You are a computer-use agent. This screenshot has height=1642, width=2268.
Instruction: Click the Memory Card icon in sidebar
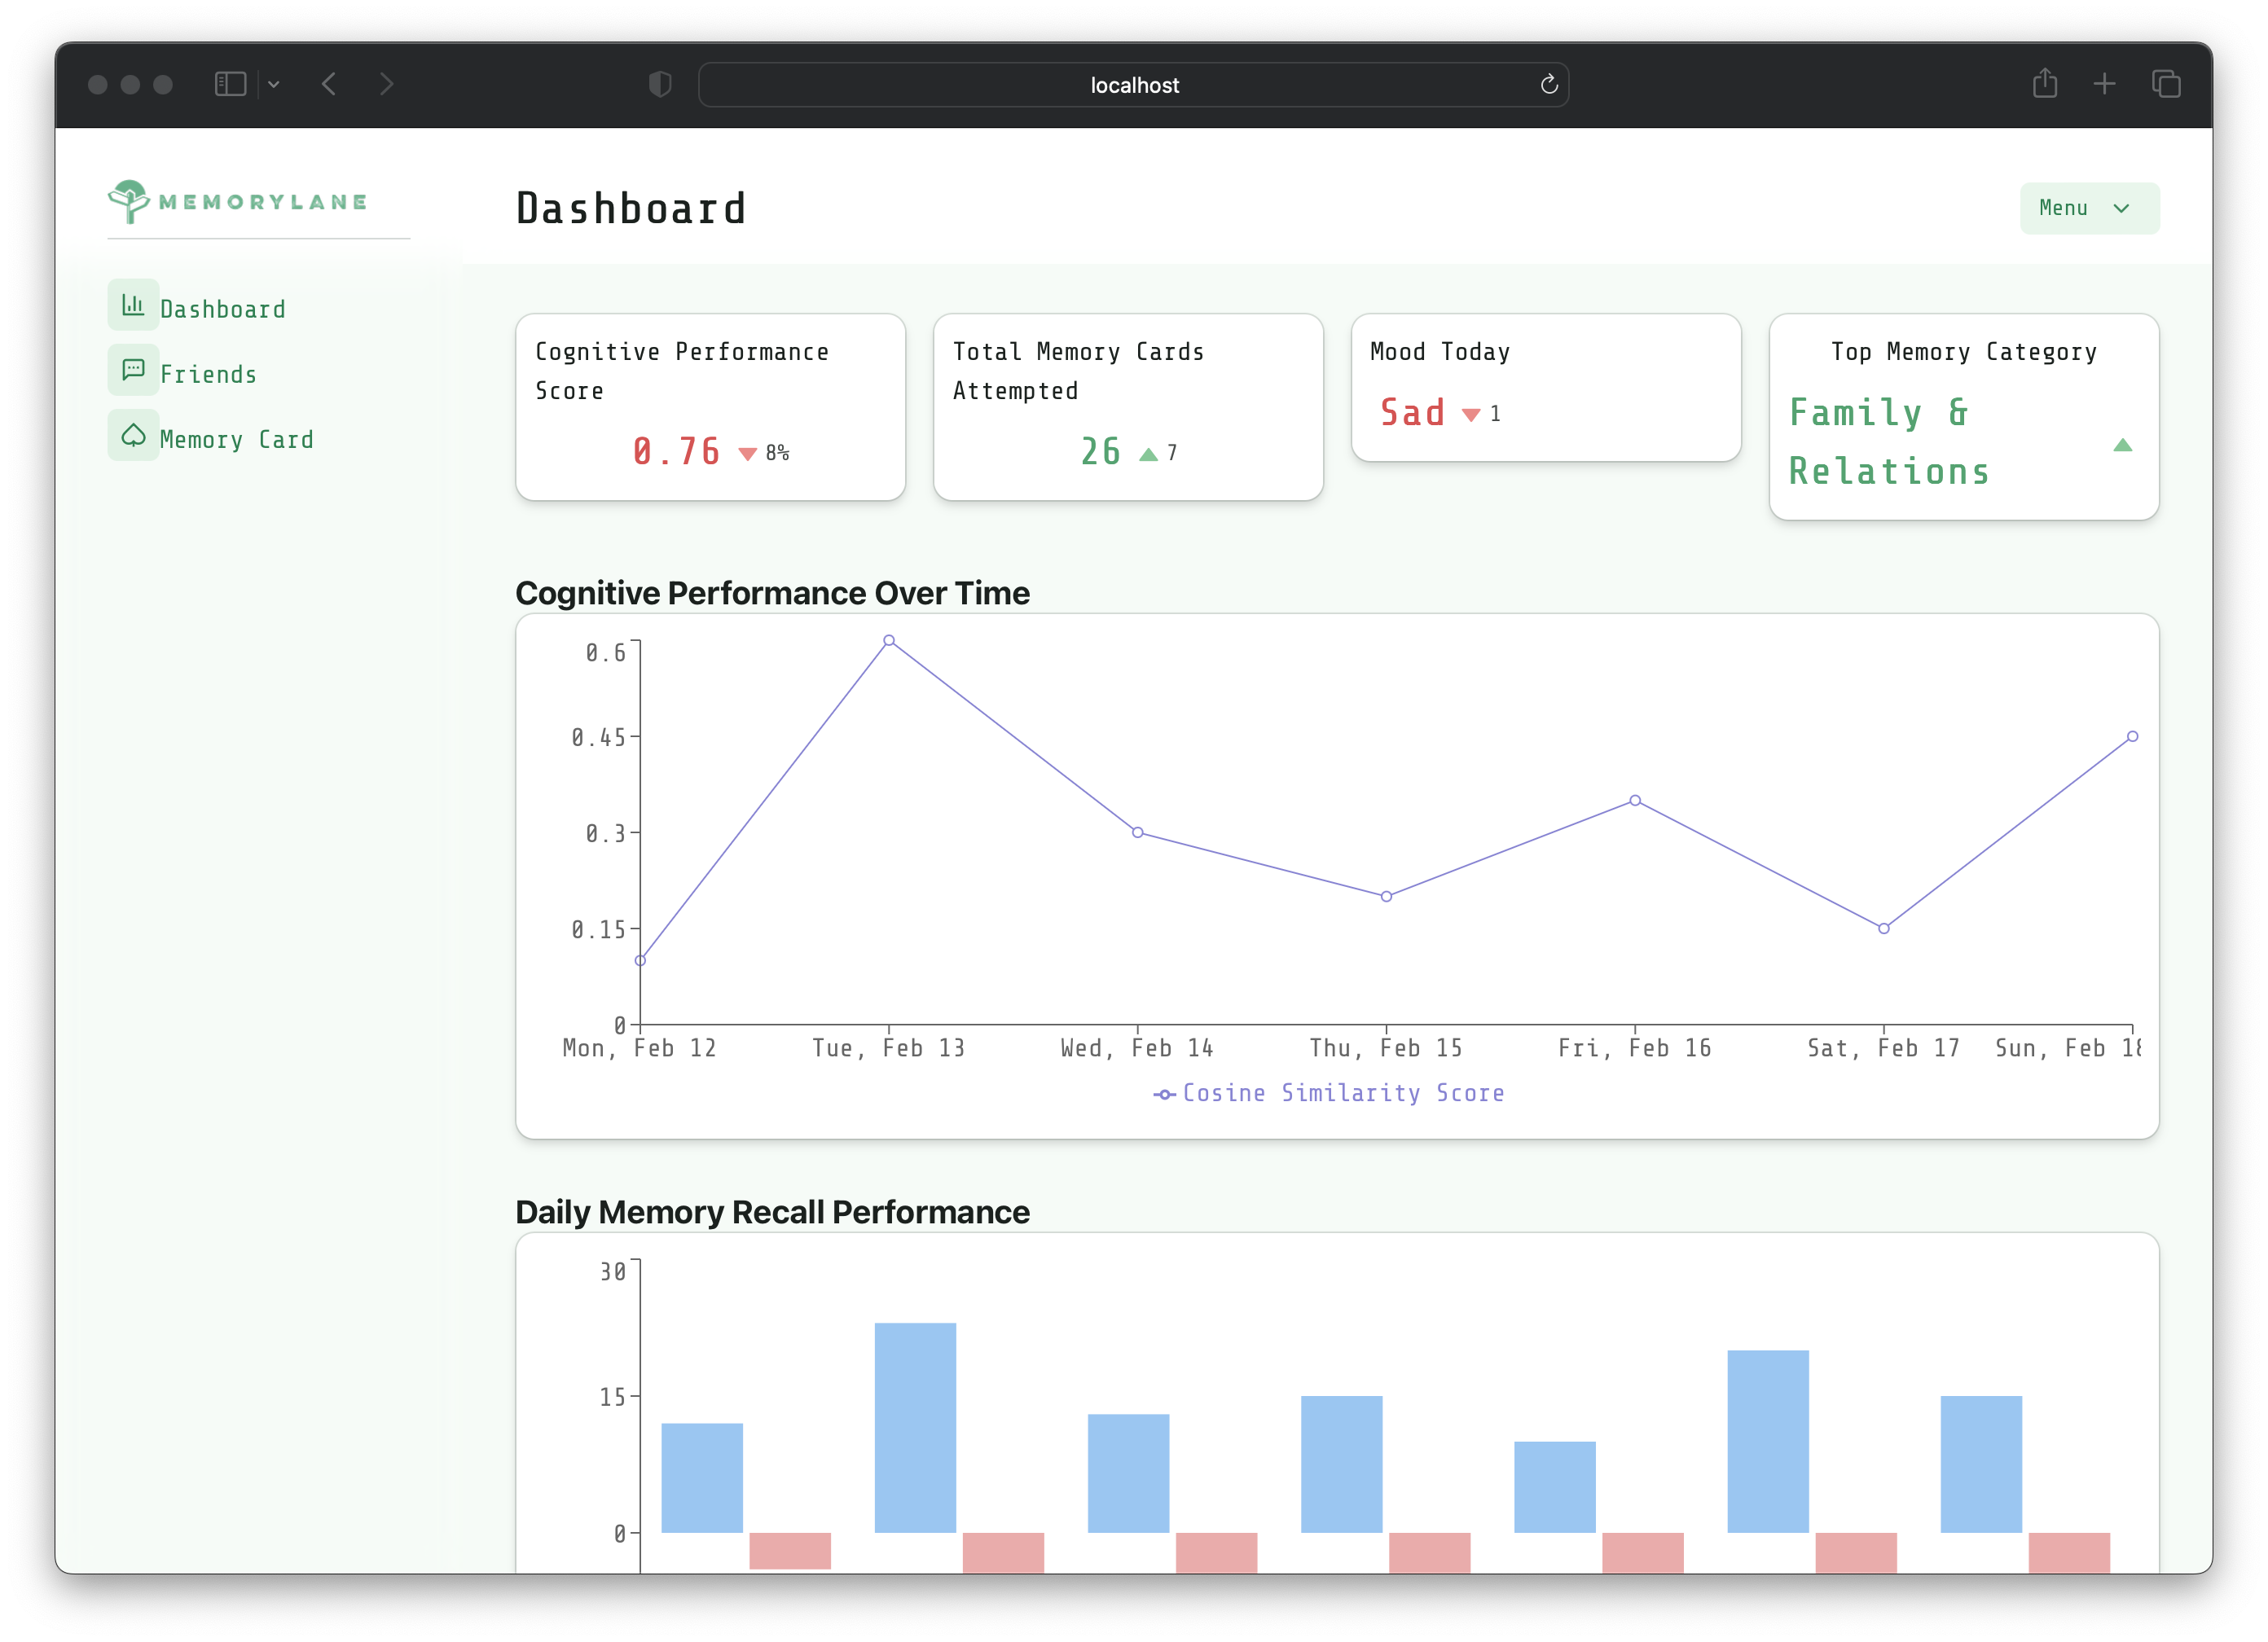[133, 435]
